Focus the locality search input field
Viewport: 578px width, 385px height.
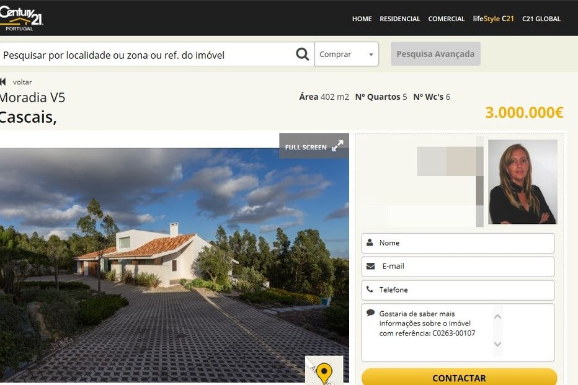(148, 55)
